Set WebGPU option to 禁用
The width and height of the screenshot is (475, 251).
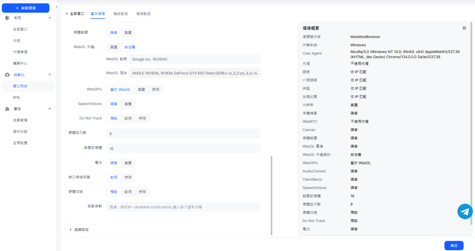156,89
